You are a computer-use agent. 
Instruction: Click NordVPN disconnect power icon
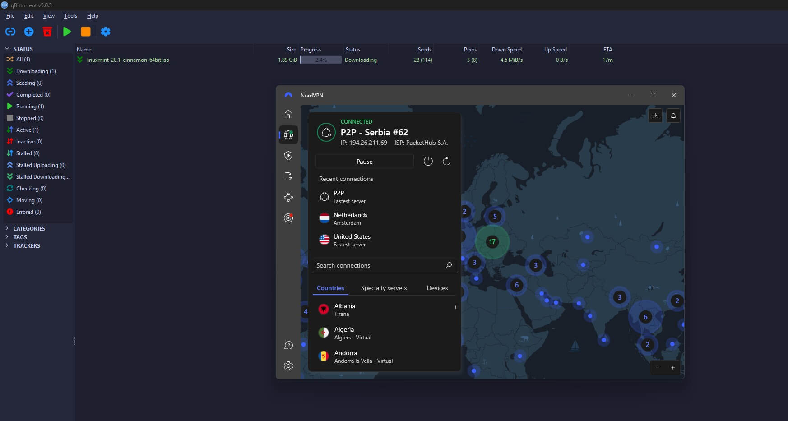coord(428,161)
